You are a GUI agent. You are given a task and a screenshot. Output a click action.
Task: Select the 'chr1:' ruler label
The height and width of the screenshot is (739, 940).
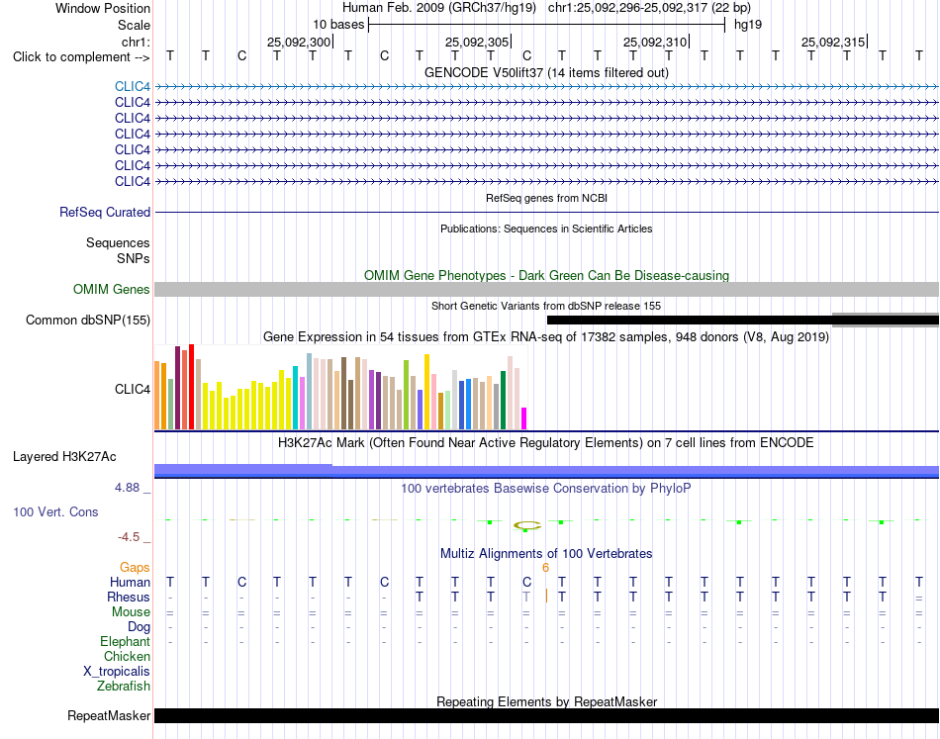click(x=136, y=42)
